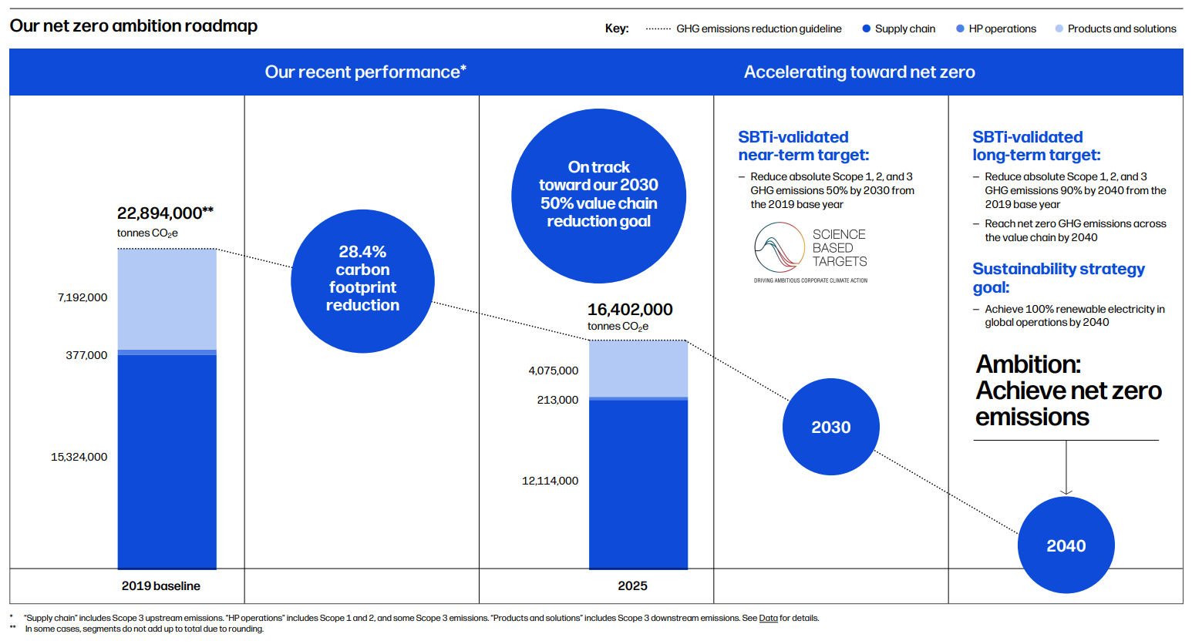Click the 'Reach net zero GHG emissions' bullet
Image resolution: width=1192 pixels, height=644 pixels.
1075,230
